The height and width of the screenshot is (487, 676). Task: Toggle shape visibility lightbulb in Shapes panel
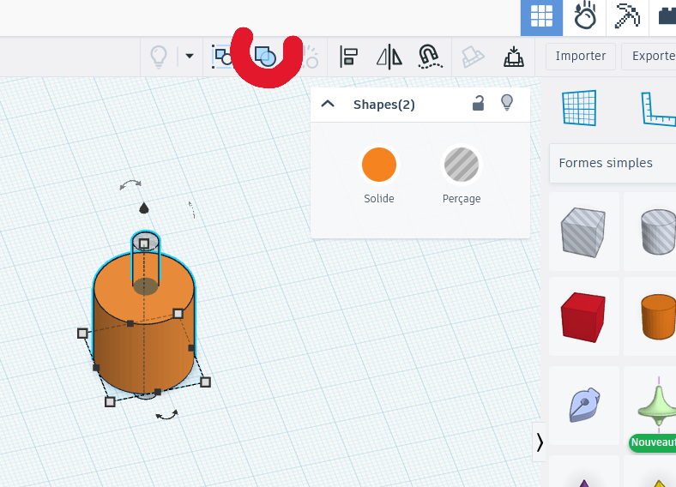[x=507, y=103]
